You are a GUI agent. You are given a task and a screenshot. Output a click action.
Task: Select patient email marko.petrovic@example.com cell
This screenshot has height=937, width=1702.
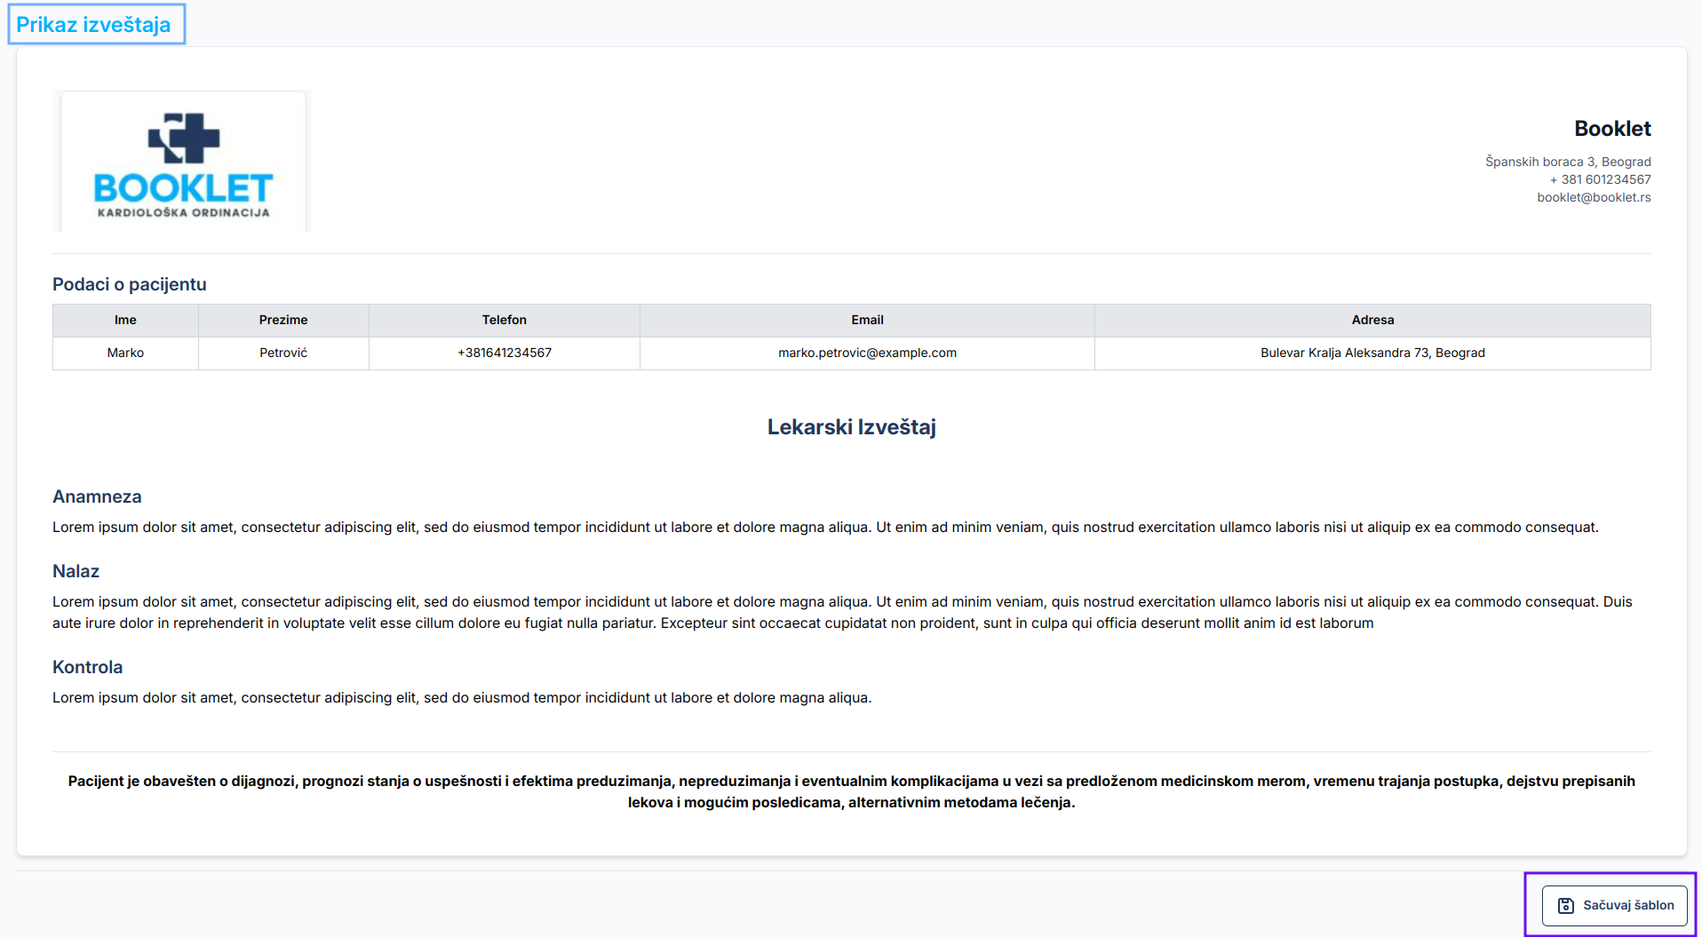[x=867, y=353]
